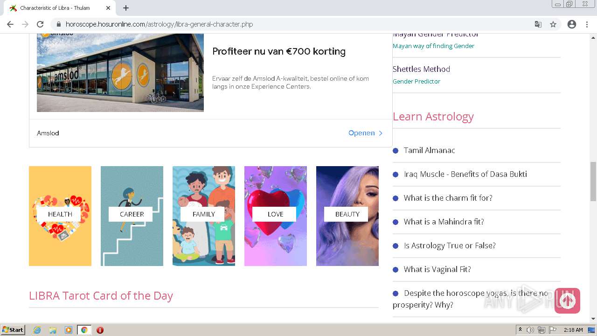Click the scrollbar down arrow
The image size is (597, 336).
click(593, 319)
